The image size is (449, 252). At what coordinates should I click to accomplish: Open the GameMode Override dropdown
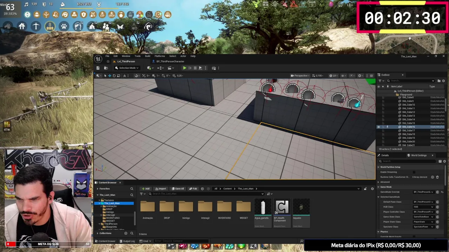pos(424,192)
